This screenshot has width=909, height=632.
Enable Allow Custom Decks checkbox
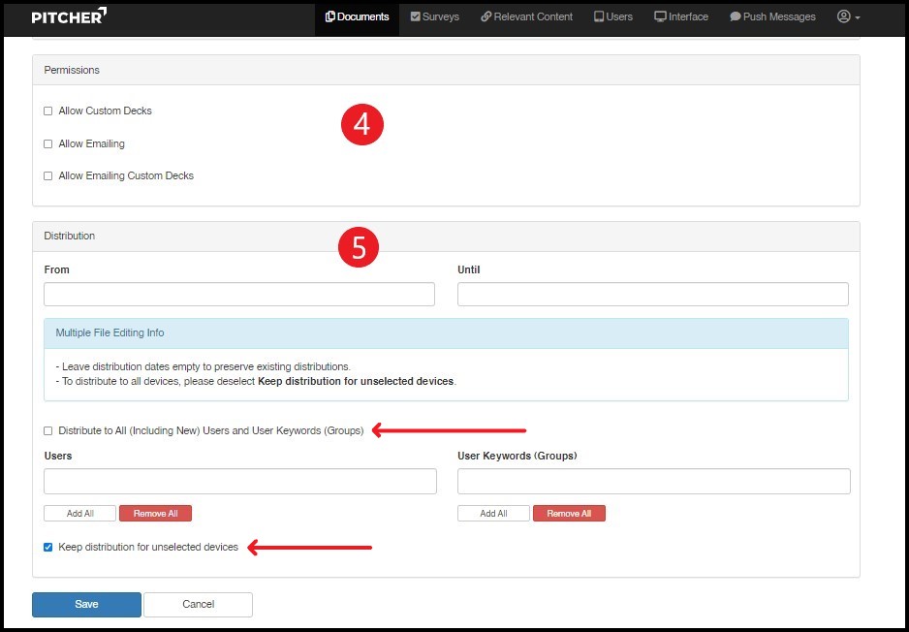coord(48,111)
